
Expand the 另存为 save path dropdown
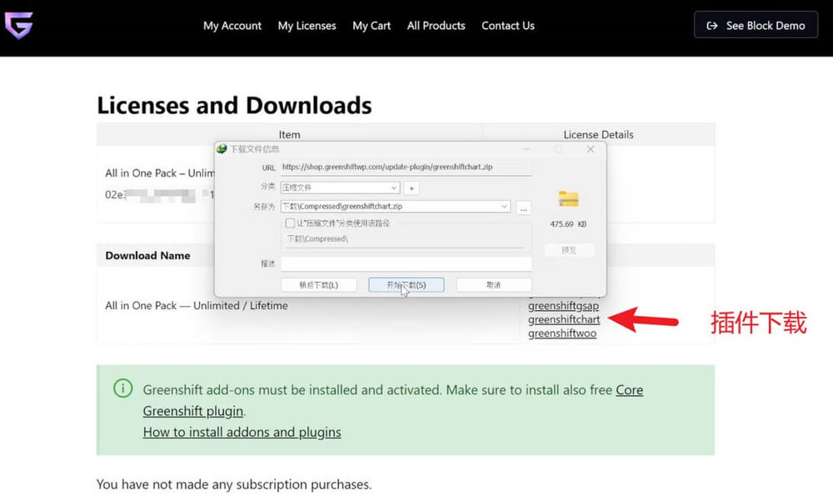[504, 207]
